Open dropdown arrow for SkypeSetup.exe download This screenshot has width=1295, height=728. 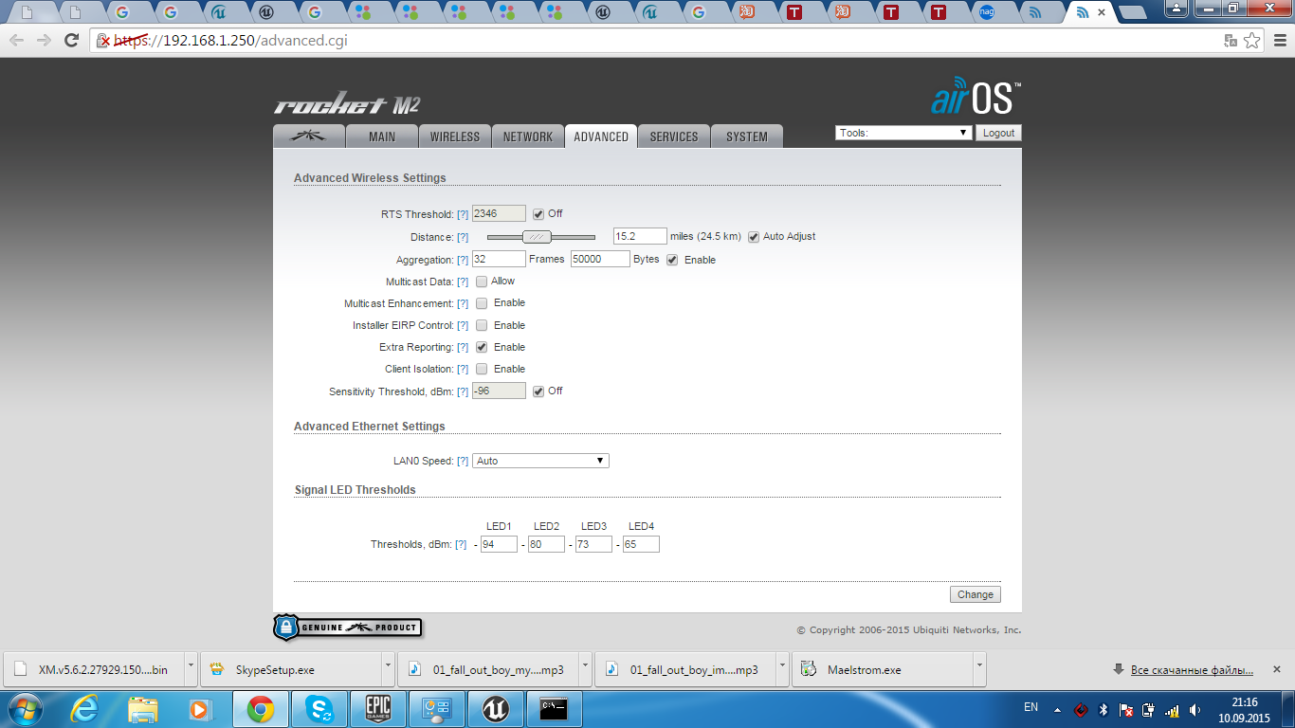coord(389,669)
